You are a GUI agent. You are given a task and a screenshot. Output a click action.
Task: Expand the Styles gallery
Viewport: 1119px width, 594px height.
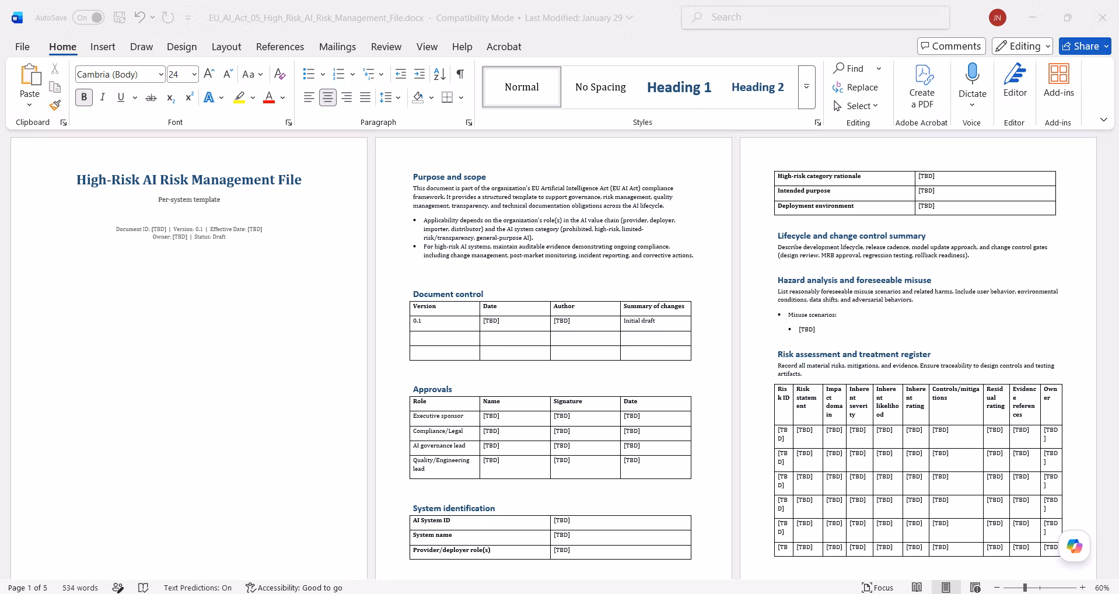806,87
